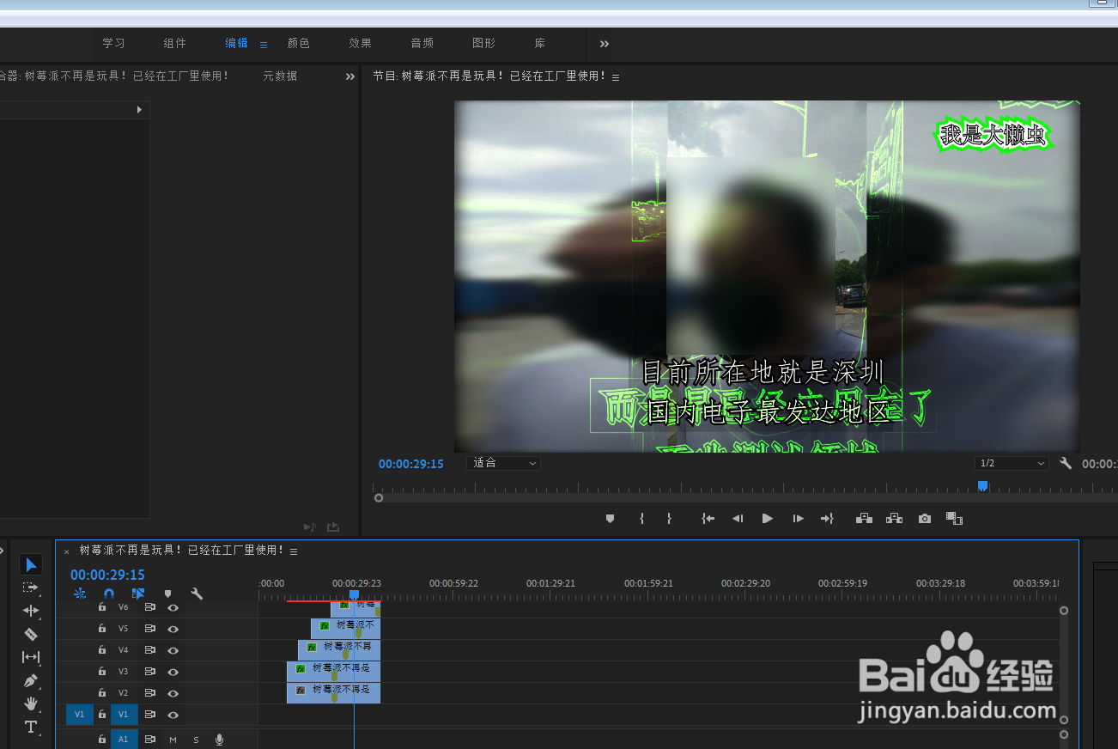
Task: Toggle lock on V6 track
Action: [x=102, y=607]
